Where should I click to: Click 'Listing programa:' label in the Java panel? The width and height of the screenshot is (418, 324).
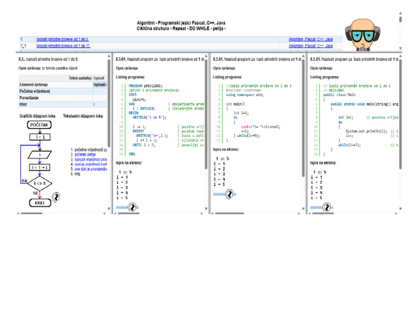(325, 77)
